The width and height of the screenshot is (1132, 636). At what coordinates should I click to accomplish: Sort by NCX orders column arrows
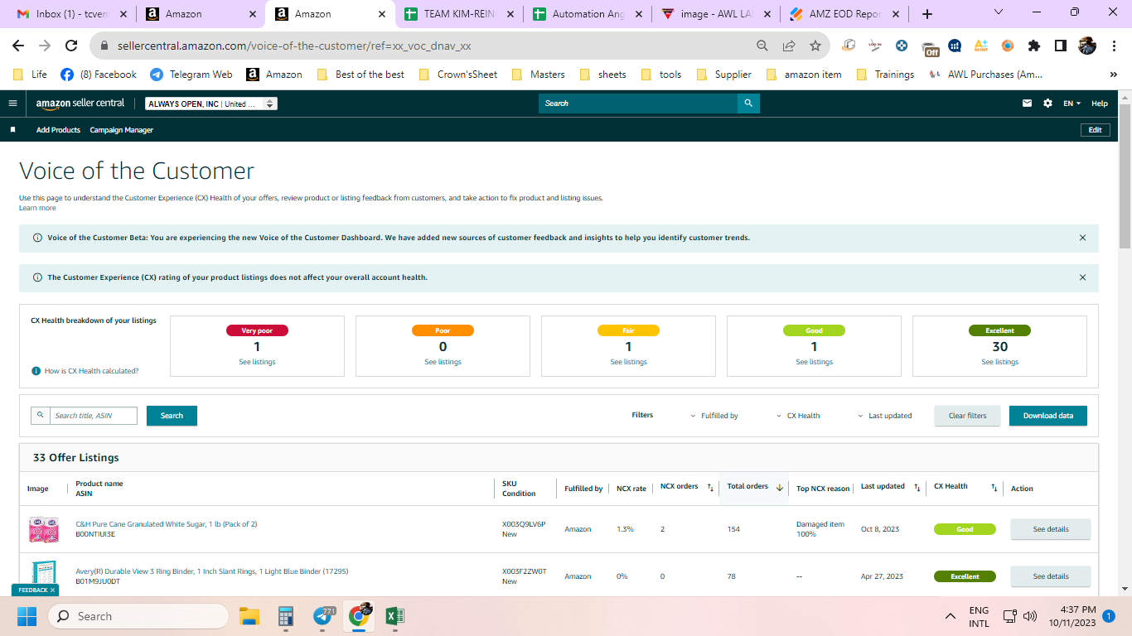(x=710, y=488)
